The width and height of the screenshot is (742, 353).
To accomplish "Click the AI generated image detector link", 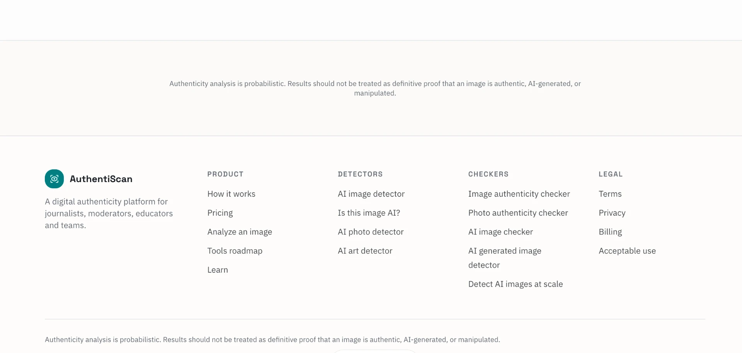I will 505,258.
